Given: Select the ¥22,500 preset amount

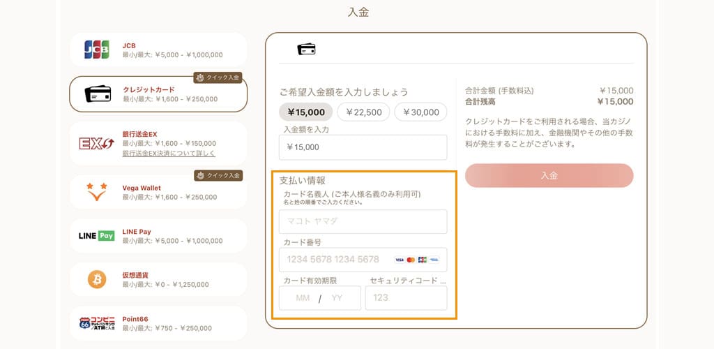Looking at the screenshot, I should pyautogui.click(x=363, y=112).
